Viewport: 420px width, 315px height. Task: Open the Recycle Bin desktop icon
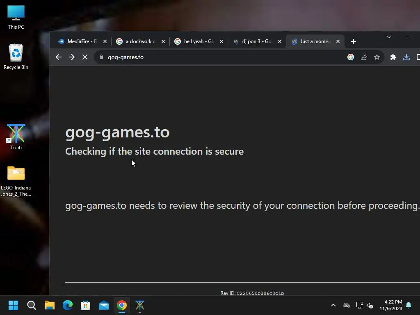(x=16, y=57)
